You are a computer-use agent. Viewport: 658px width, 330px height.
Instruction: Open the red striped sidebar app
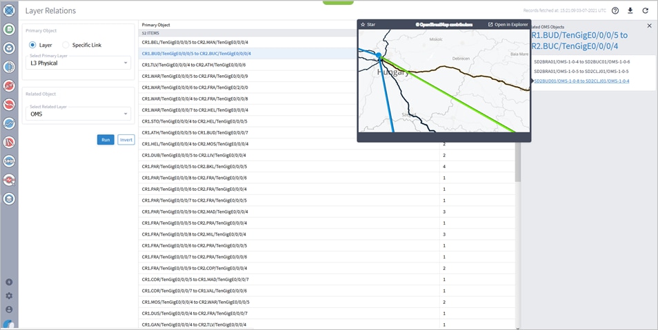(9, 142)
